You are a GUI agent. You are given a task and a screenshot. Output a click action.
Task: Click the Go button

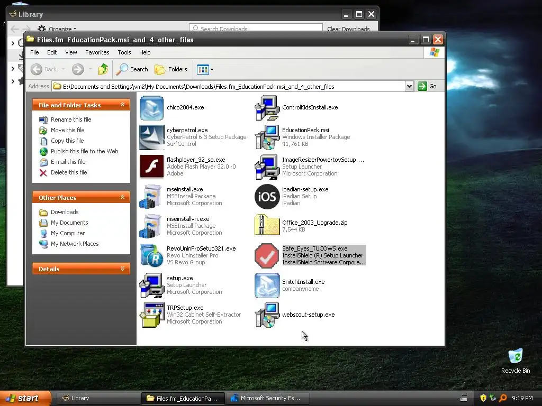[x=427, y=86]
